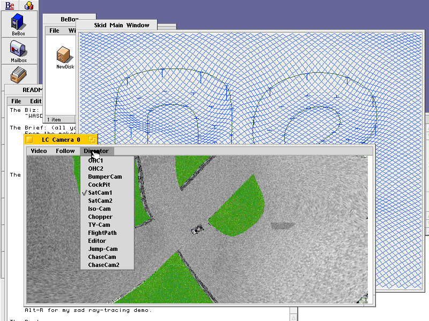Image resolution: width=429 pixels, height=321 pixels.
Task: Select the NewDisk drive icon
Action: click(65, 58)
